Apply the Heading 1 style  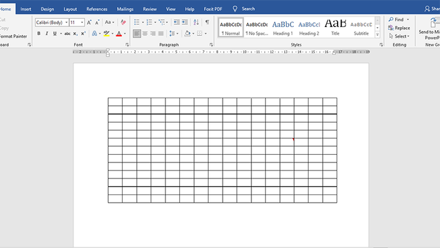[x=283, y=28]
